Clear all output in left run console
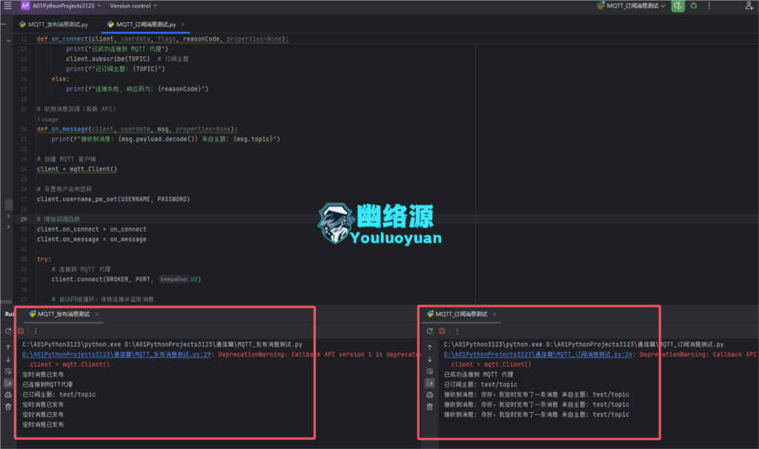Screen dimensions: 759x449 pyautogui.click(x=8, y=407)
